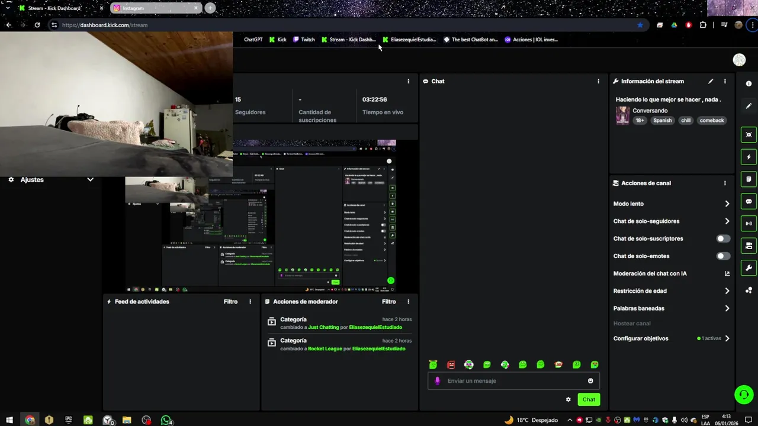This screenshot has height=426, width=758.
Task: Open the Acciones IOL bookmark
Action: [x=531, y=40]
